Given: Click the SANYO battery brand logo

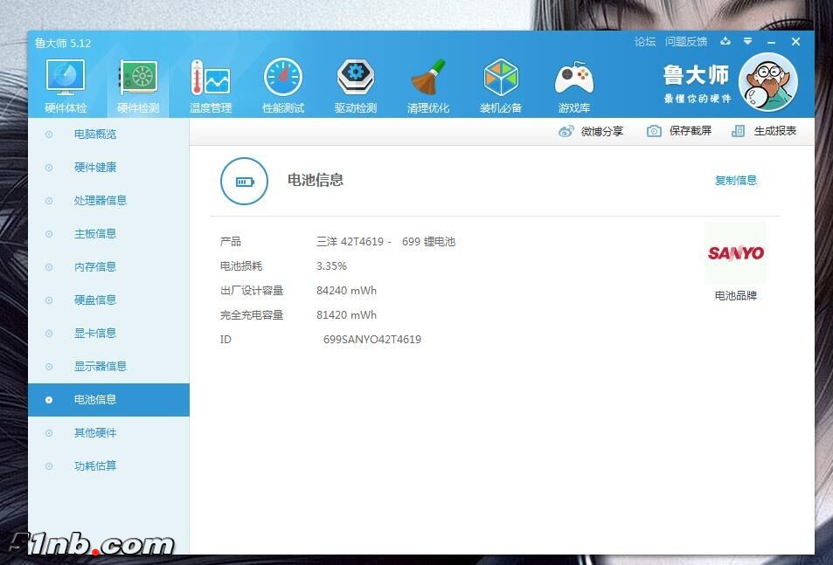Looking at the screenshot, I should tap(735, 254).
